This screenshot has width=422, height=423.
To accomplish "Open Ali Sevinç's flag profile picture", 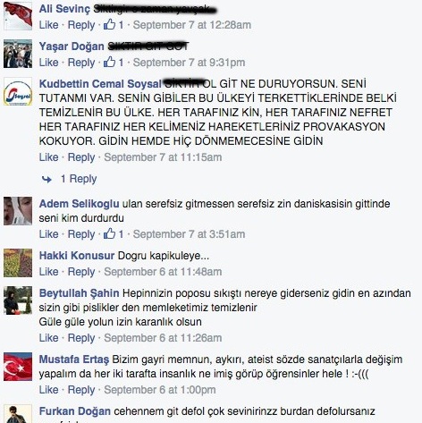I will point(18,16).
